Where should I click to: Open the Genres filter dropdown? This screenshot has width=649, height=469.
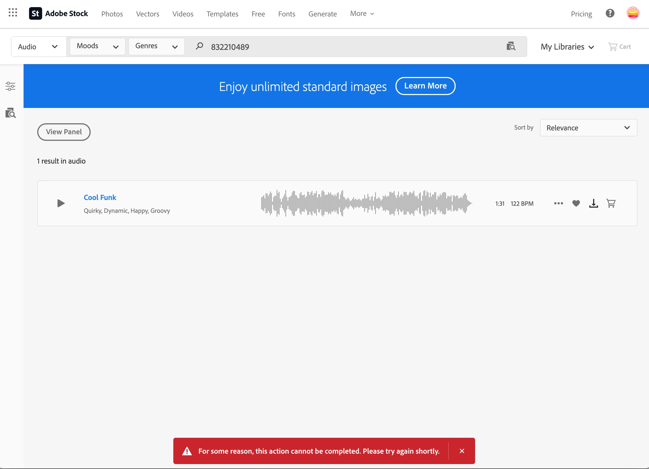click(x=156, y=46)
